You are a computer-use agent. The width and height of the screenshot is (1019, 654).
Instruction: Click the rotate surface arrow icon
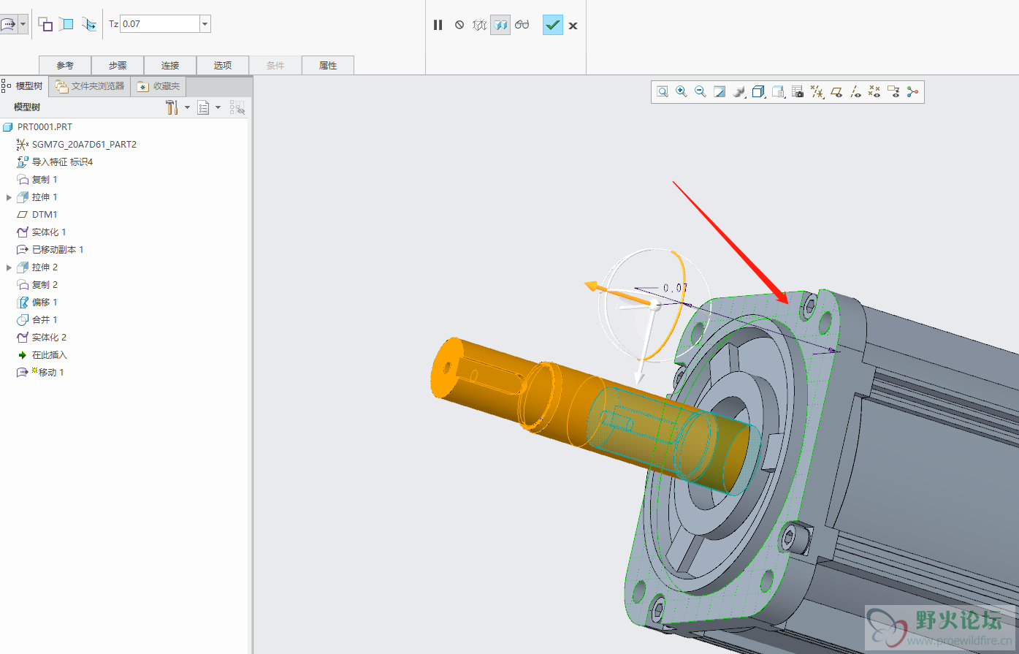[89, 24]
